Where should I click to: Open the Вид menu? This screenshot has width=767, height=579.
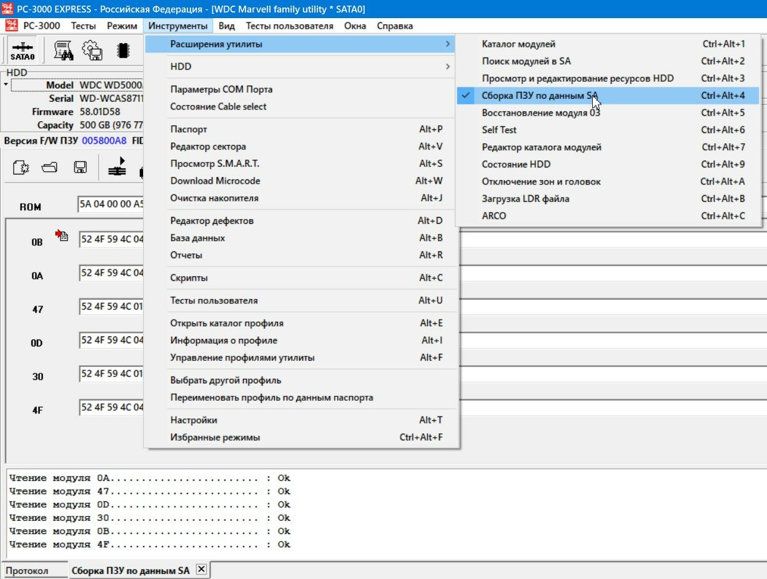pos(227,26)
